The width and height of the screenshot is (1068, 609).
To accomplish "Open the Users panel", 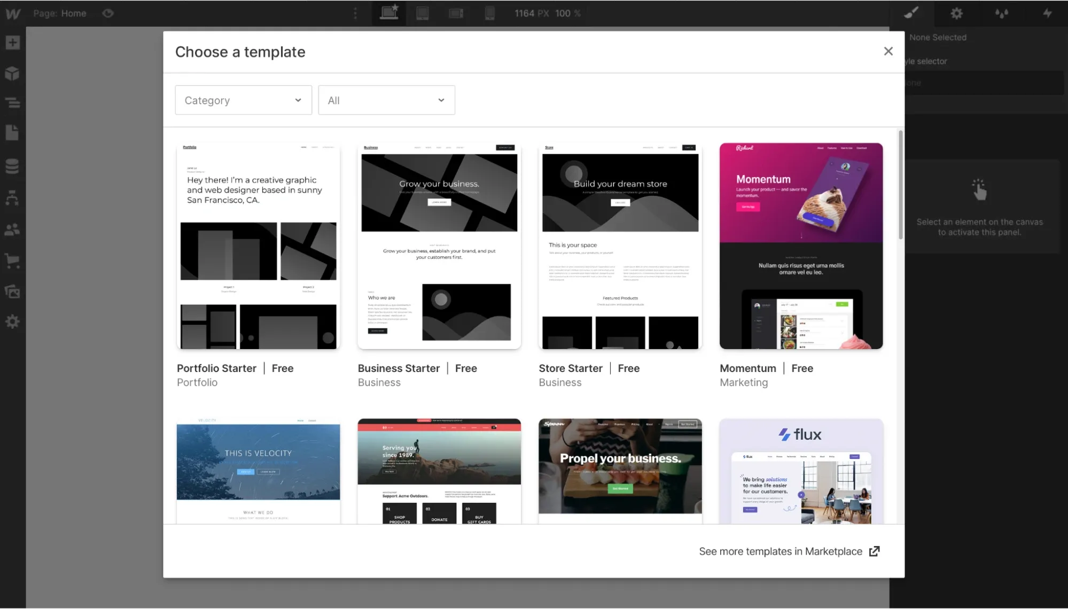I will point(12,230).
